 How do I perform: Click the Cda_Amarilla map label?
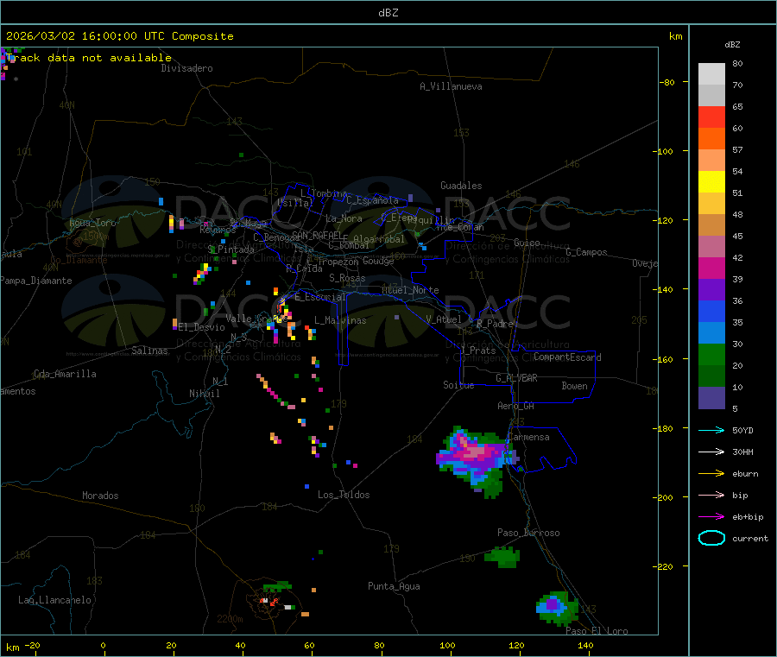(65, 374)
